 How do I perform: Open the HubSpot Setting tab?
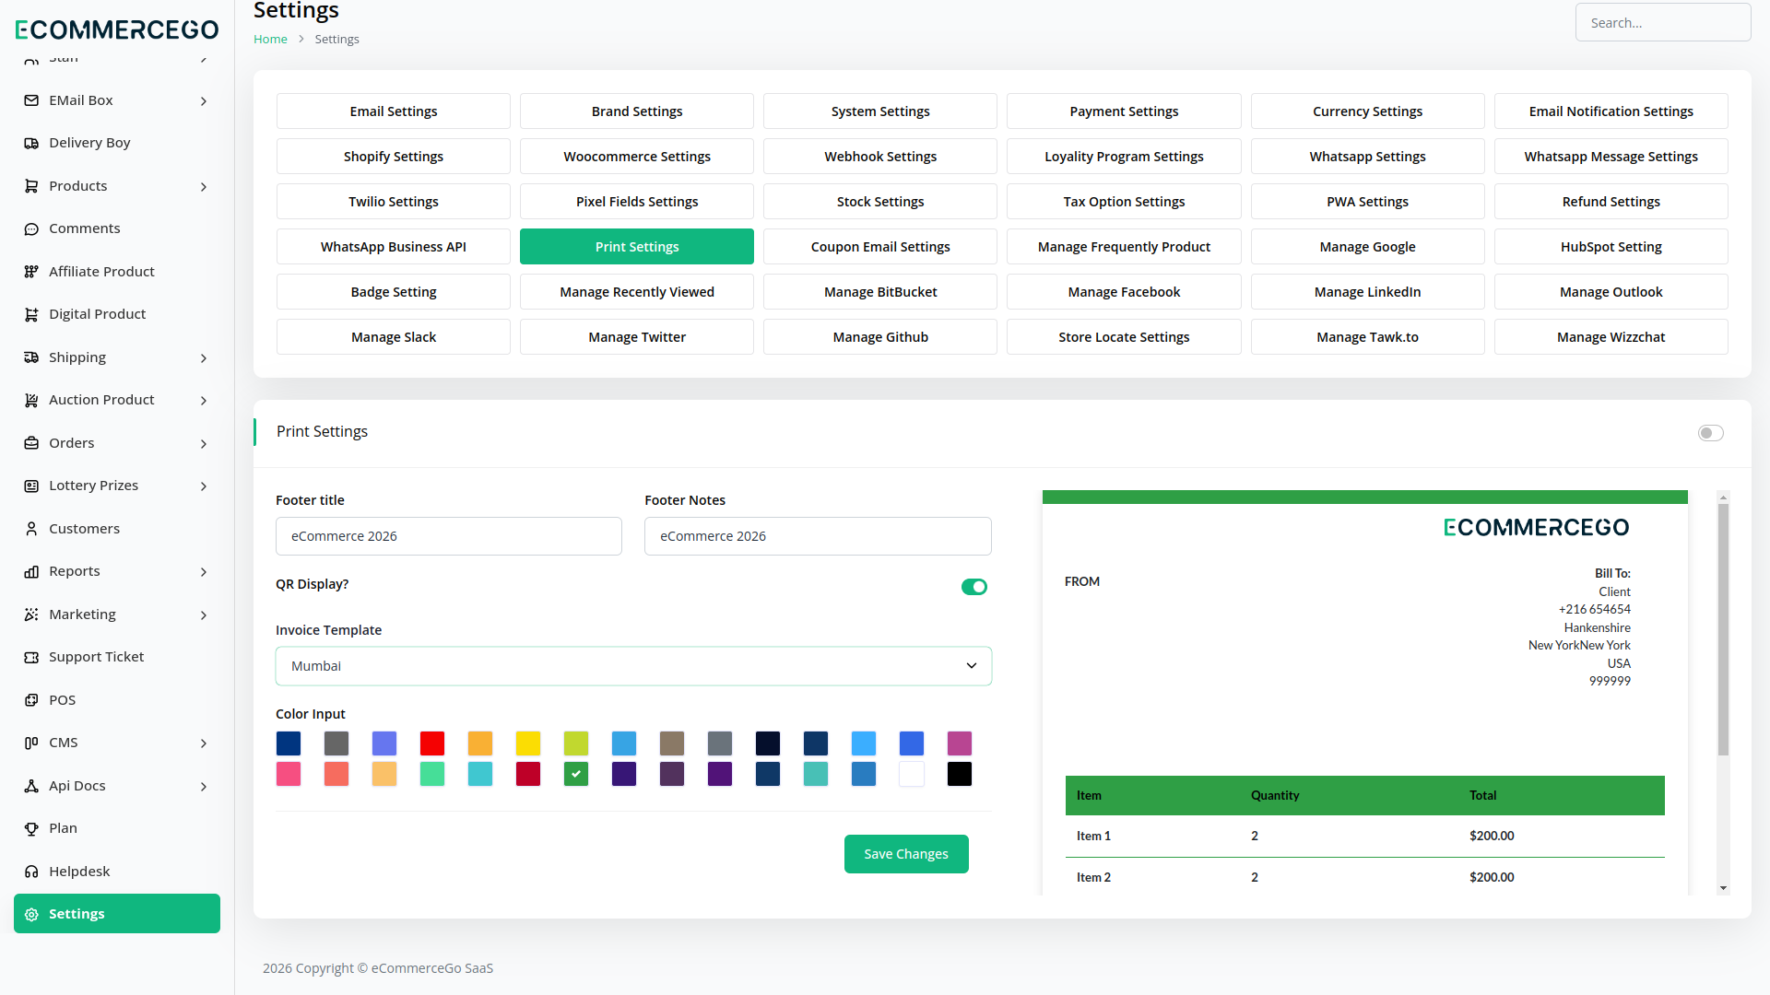(1611, 247)
